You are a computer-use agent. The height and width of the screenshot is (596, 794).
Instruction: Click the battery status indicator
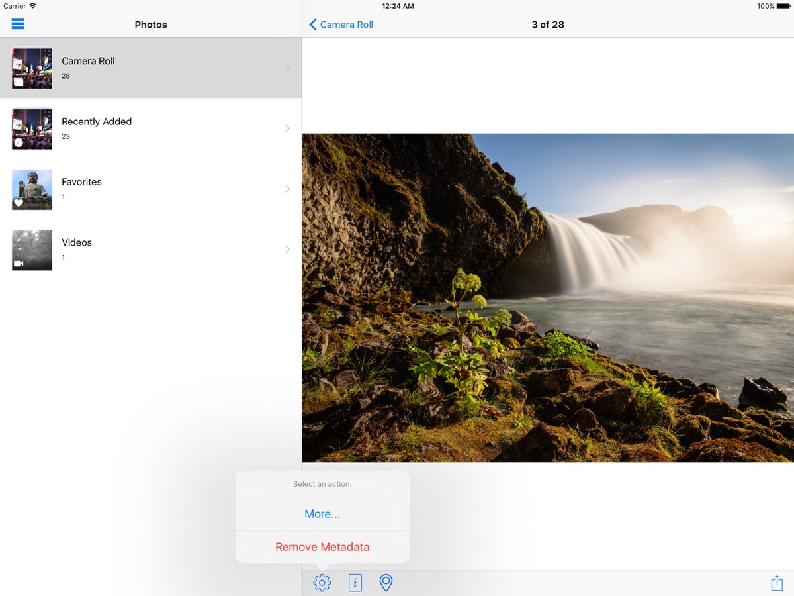(x=783, y=6)
